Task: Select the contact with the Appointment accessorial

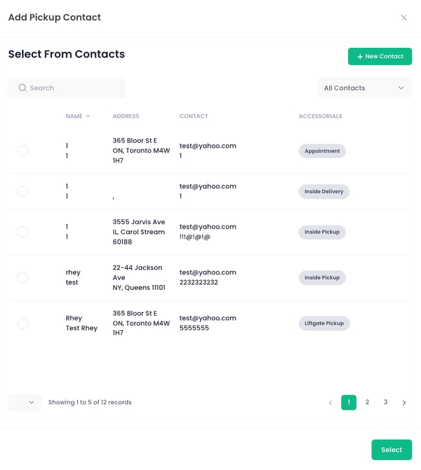Action: (23, 151)
